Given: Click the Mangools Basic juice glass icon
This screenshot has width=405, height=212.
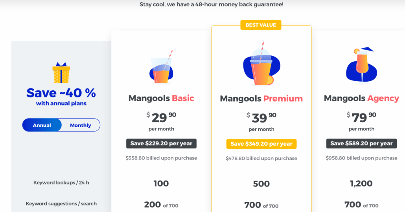Looking at the screenshot, I should point(162,67).
